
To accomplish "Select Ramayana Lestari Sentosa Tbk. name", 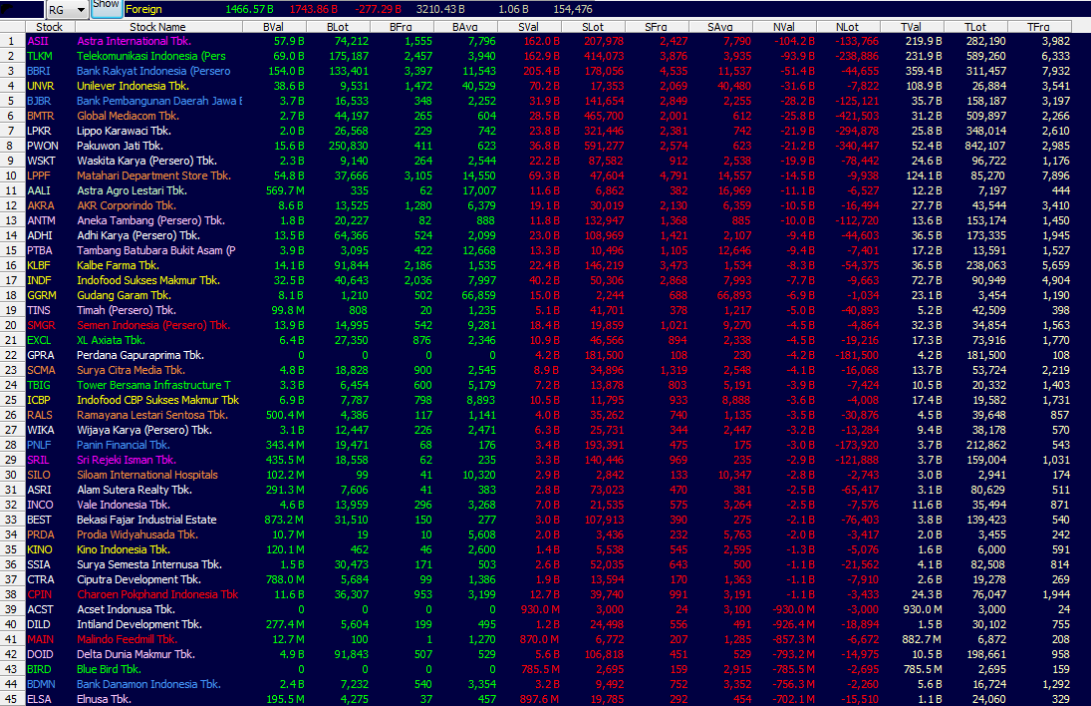I will coord(152,415).
